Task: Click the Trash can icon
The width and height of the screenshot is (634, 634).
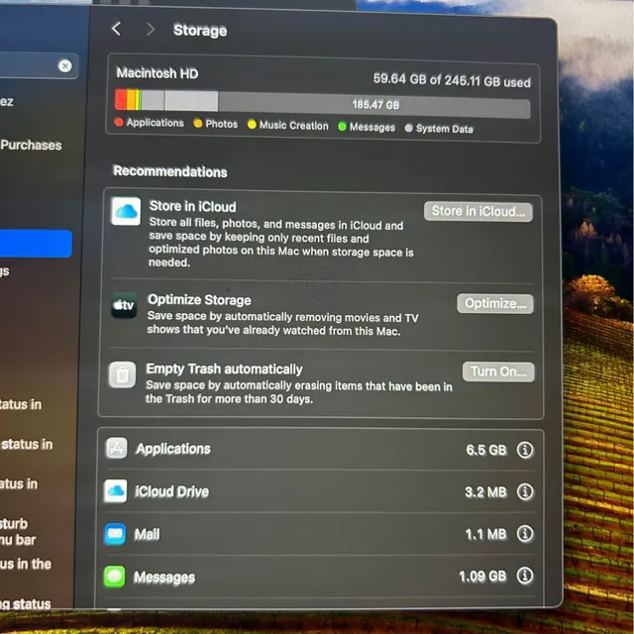Action: (123, 374)
